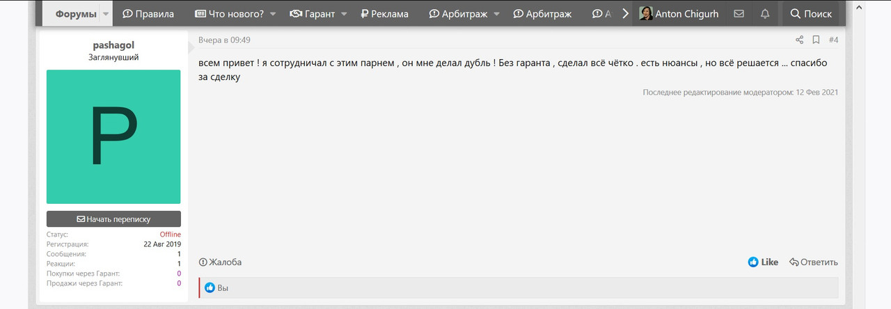Like the post by pashagol
The width and height of the screenshot is (891, 309).
(763, 262)
